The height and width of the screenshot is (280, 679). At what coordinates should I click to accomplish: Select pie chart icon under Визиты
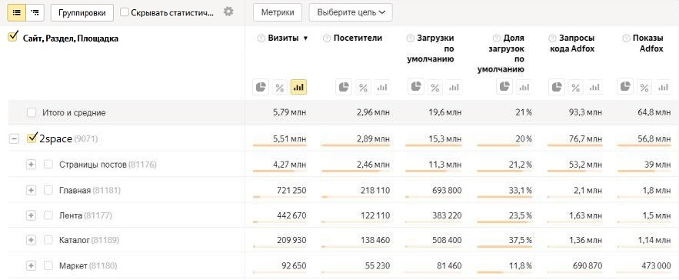click(260, 88)
